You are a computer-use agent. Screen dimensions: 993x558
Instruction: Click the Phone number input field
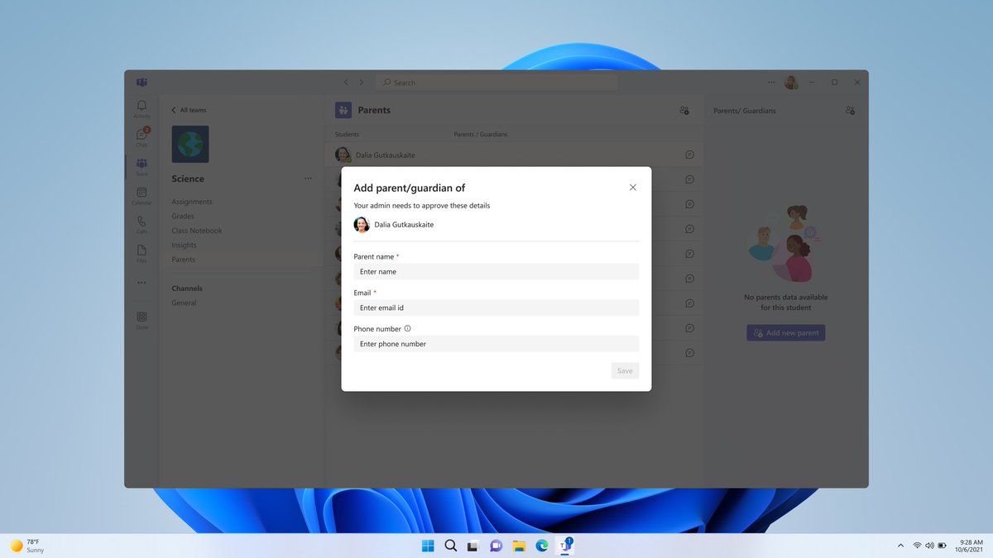point(496,344)
